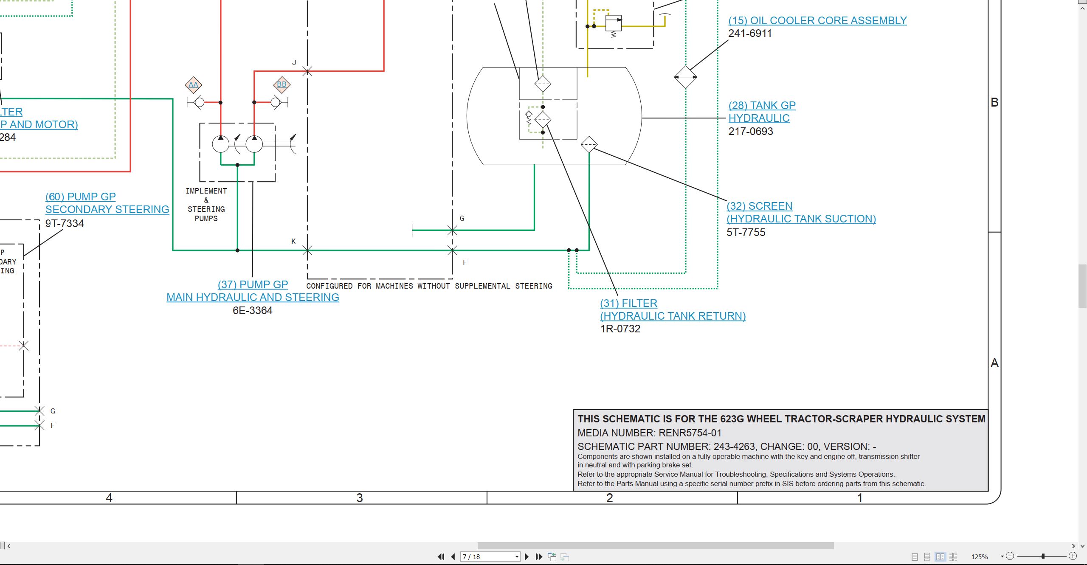Click the zoom out minus button
This screenshot has height=565, width=1087.
tap(1010, 556)
